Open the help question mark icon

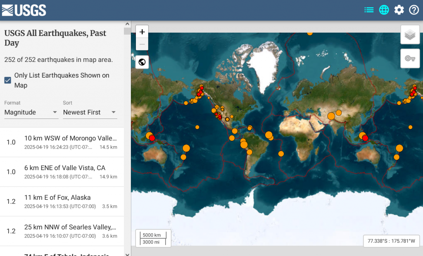click(414, 10)
